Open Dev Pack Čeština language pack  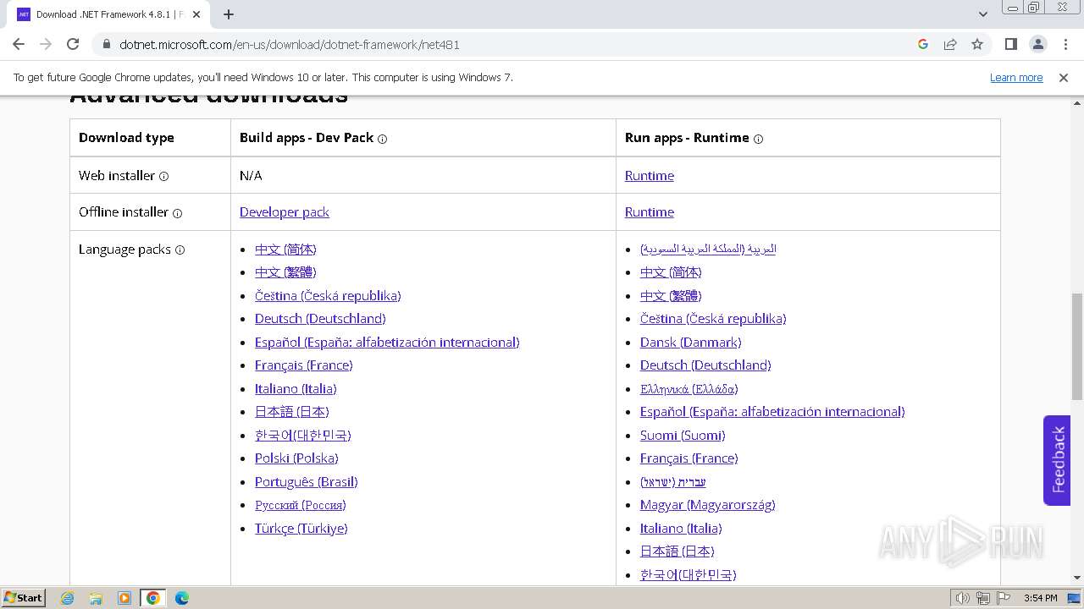point(328,295)
